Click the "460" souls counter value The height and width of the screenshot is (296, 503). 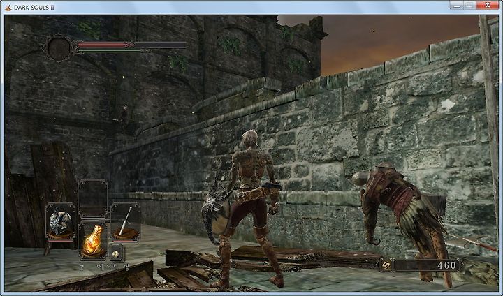tap(446, 265)
